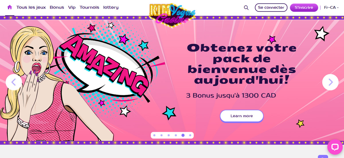344x158 pixels.
Task: Select the last carousel dot
Action: coord(190,135)
